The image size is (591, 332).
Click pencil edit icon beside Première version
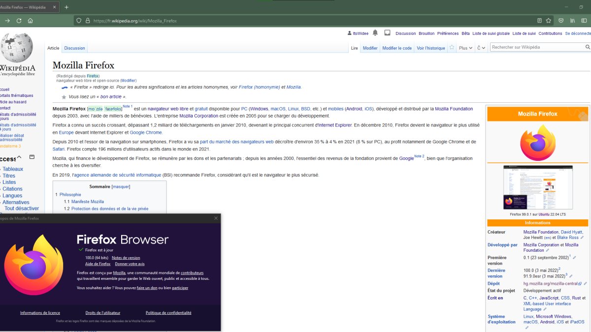pos(574,258)
